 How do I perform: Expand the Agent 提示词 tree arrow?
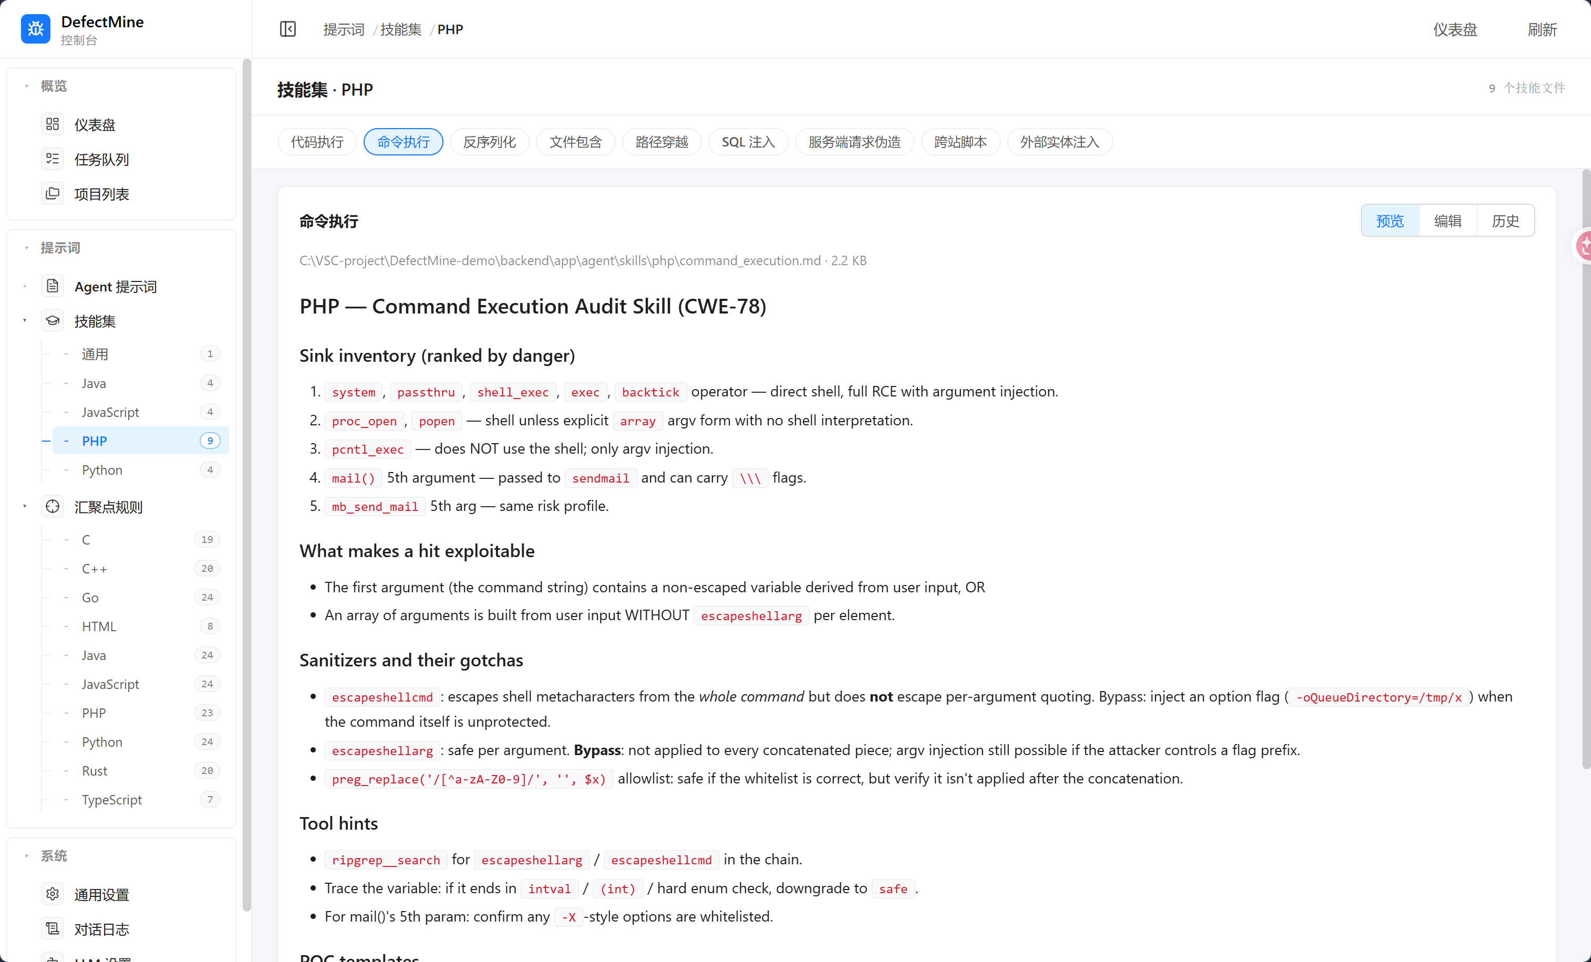pos(25,286)
